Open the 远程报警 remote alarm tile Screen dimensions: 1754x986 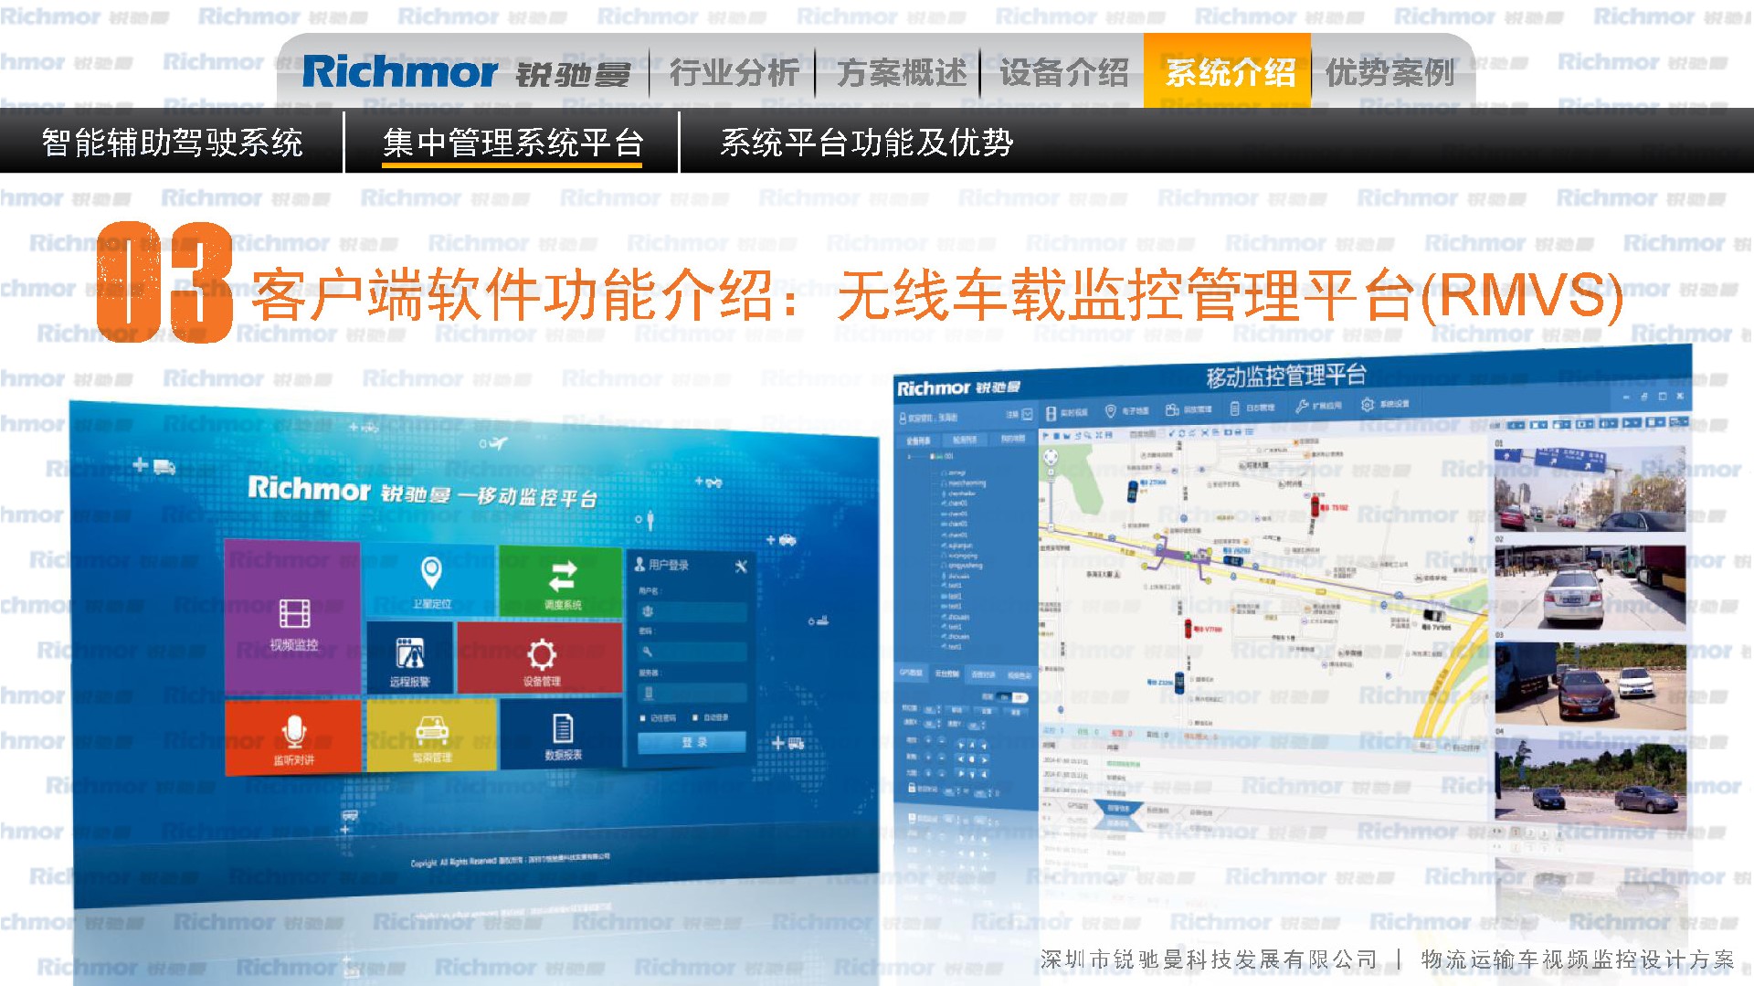coord(409,658)
